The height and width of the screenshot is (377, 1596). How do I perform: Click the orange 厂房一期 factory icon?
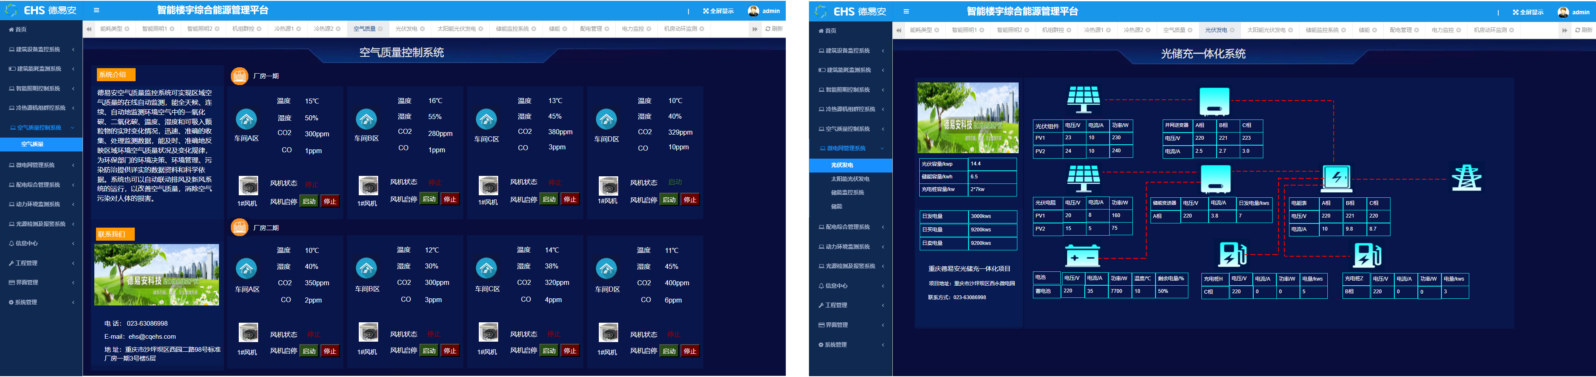pos(239,75)
